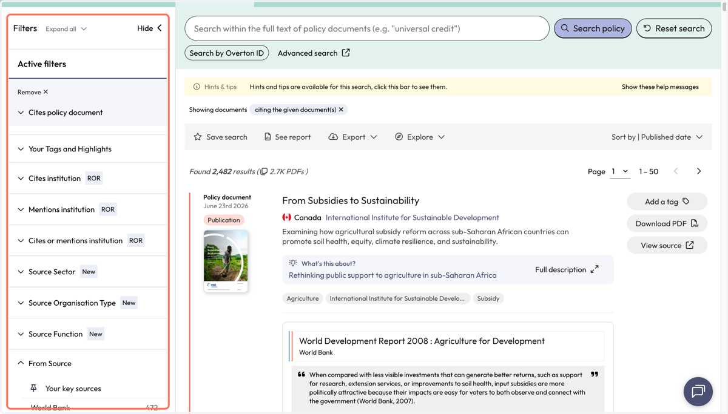Screen dimensions: 728x414
Task: Open the chat support widget
Action: (x=698, y=392)
